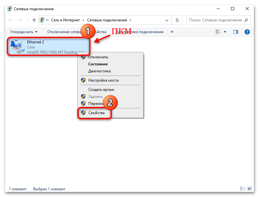Go up one folder level
259x197 pixels.
pos(34,20)
